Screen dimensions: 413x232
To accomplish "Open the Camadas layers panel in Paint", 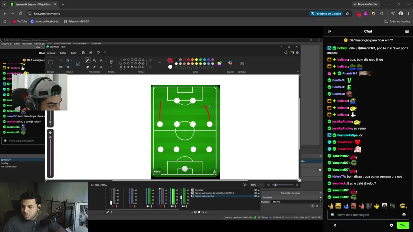I will (x=242, y=63).
